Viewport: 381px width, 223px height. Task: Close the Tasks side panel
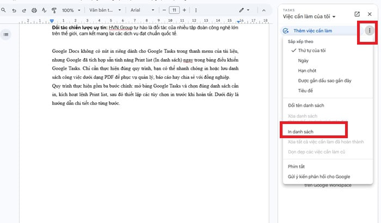[370, 14]
